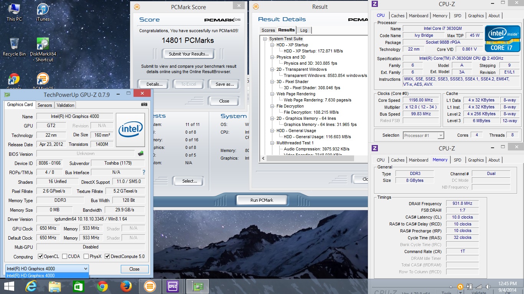The height and width of the screenshot is (294, 524).
Task: Collapse the System Test Suite tree node
Action: tap(265, 39)
